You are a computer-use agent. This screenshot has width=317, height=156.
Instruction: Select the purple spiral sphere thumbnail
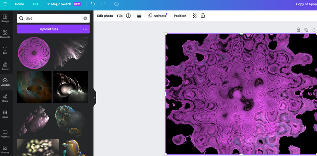34,53
